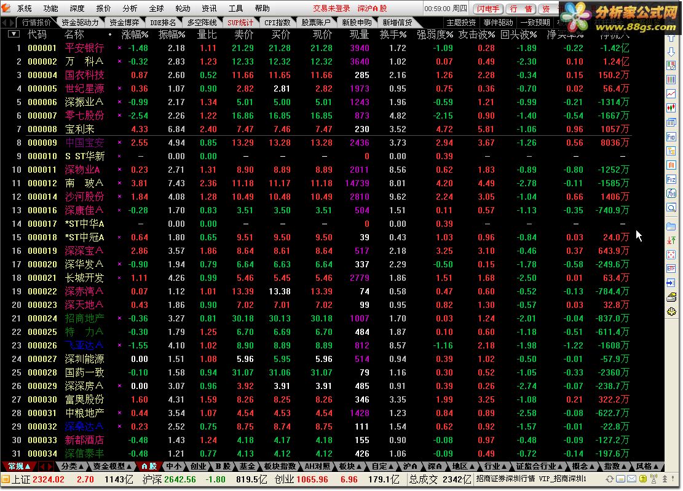Switch to the DDE排名 tab

(164, 22)
